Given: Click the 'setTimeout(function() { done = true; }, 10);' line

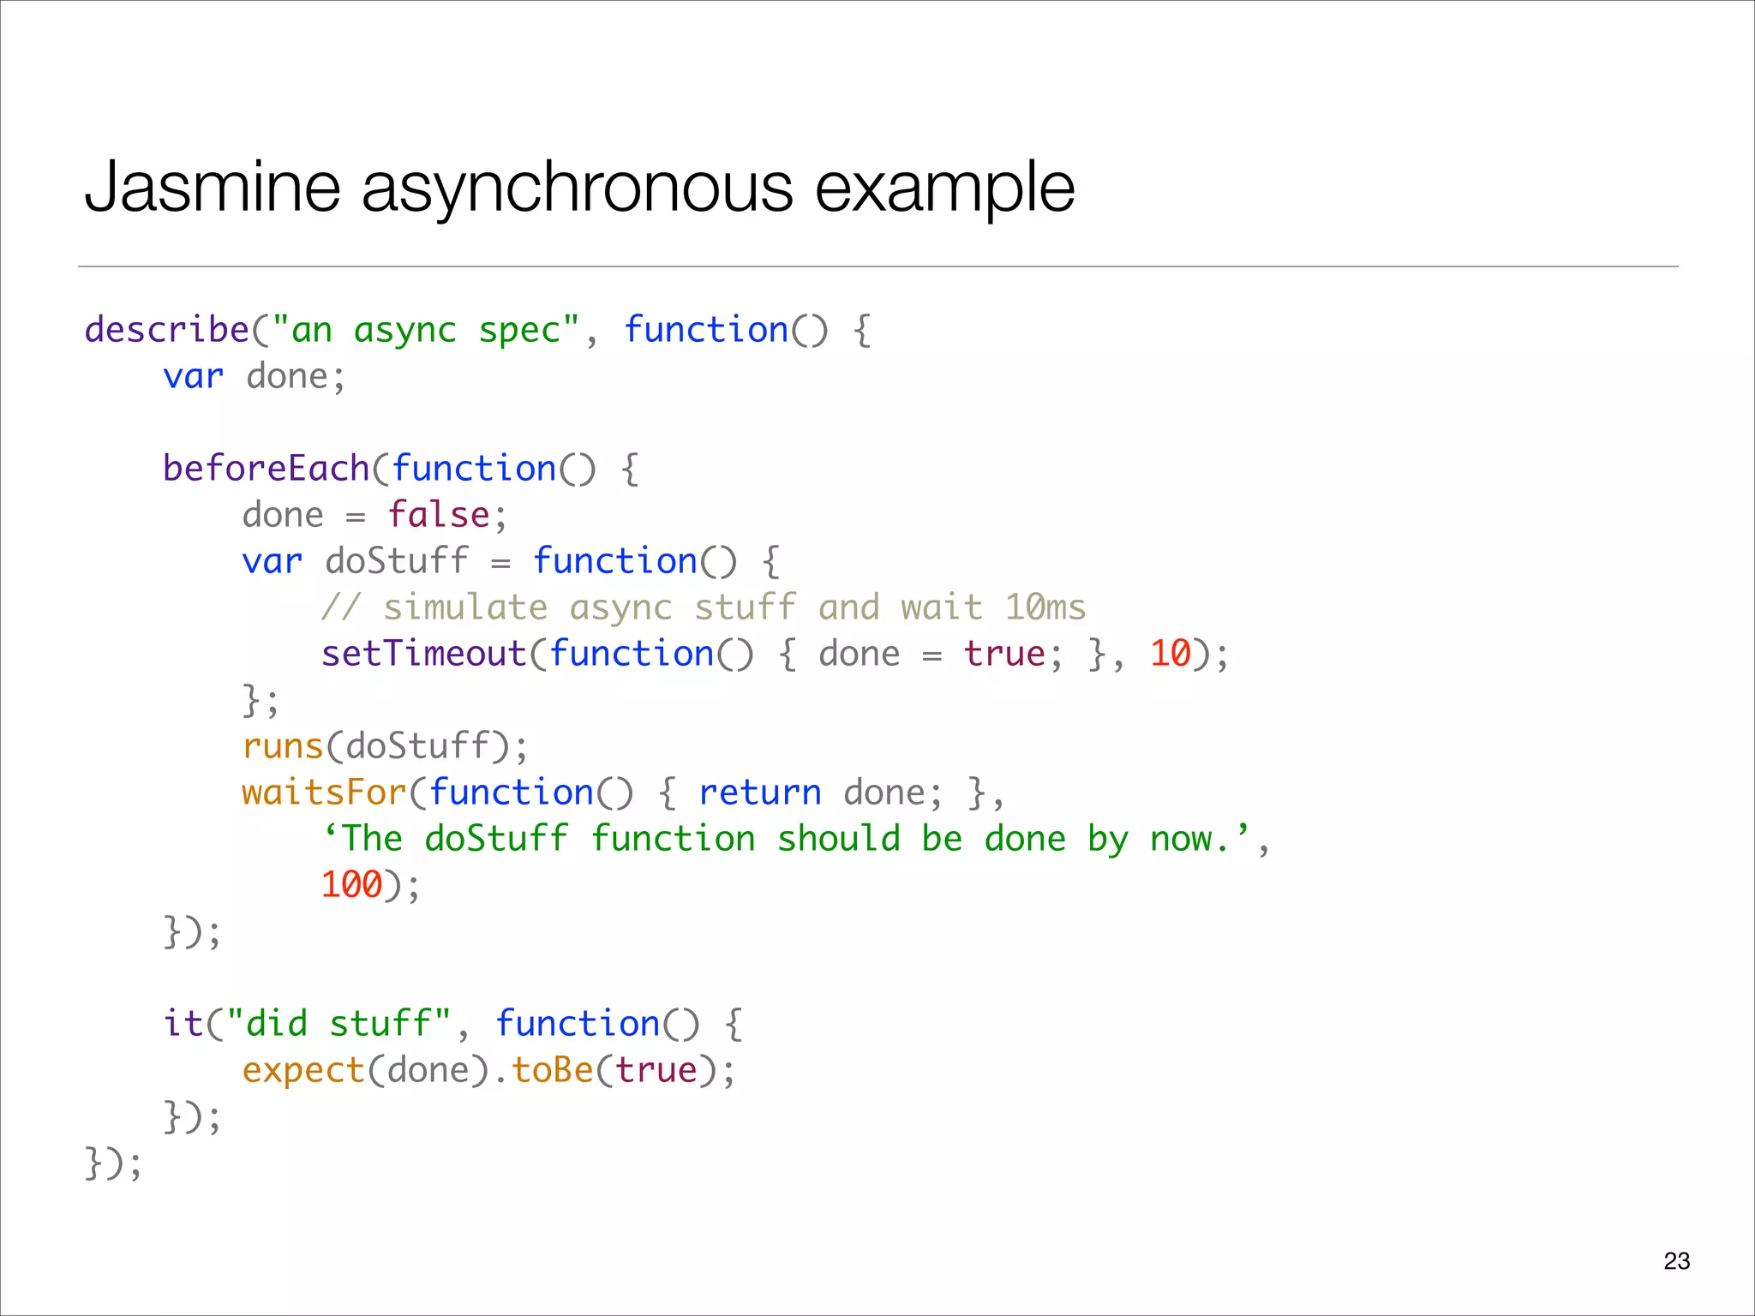Looking at the screenshot, I should [775, 655].
